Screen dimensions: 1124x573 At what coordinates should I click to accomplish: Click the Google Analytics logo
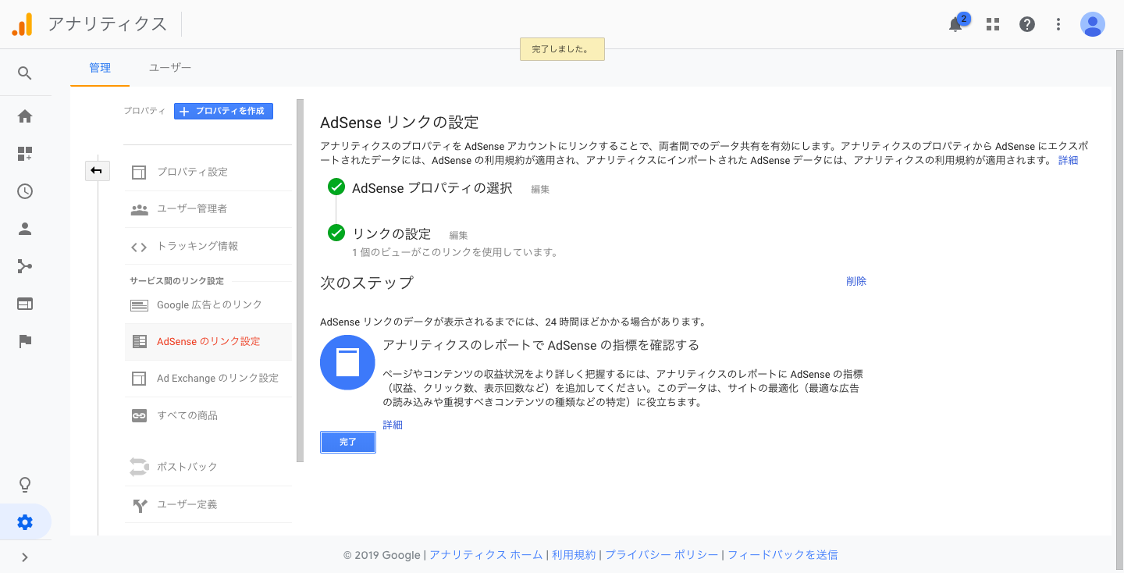coord(22,24)
